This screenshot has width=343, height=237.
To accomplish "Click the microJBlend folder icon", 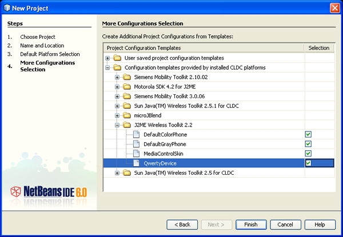I will tap(127, 115).
